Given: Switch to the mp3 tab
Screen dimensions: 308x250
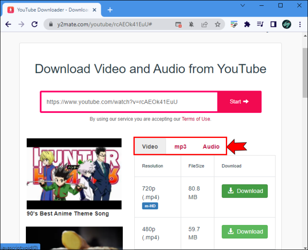Looking at the screenshot, I should pos(180,146).
